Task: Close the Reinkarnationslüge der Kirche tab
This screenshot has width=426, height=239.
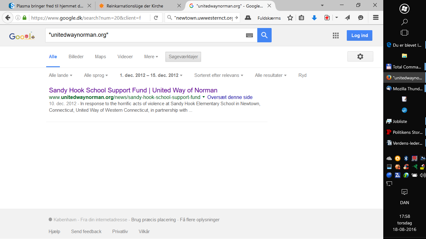Action: coord(179,6)
